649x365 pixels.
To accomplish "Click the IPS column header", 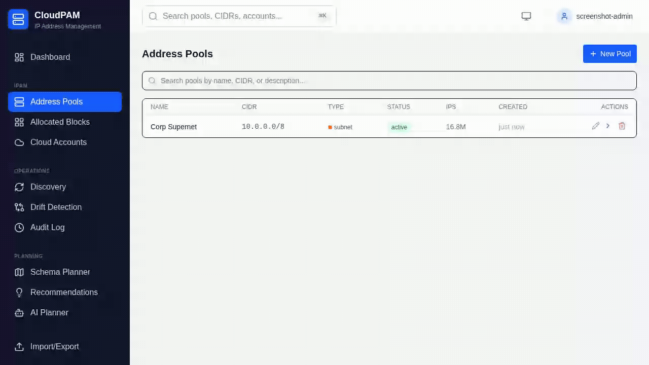I will click(x=451, y=107).
